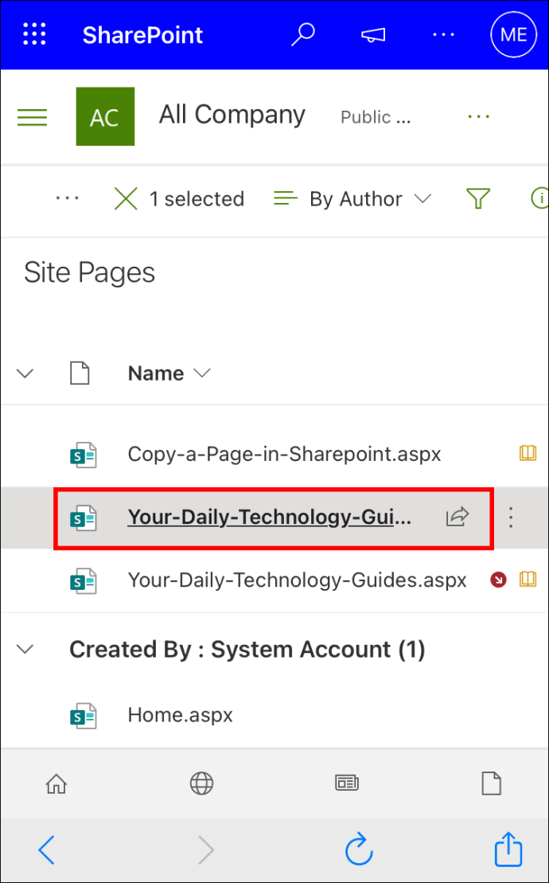
Task: Go to the home tab in bottom bar
Action: pos(56,783)
